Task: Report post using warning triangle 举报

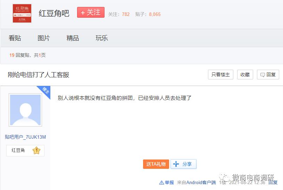Action: pyautogui.click(x=166, y=182)
